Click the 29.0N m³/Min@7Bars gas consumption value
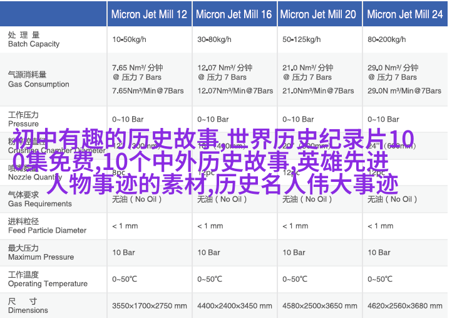This screenshot has width=452, height=318. [x=404, y=91]
